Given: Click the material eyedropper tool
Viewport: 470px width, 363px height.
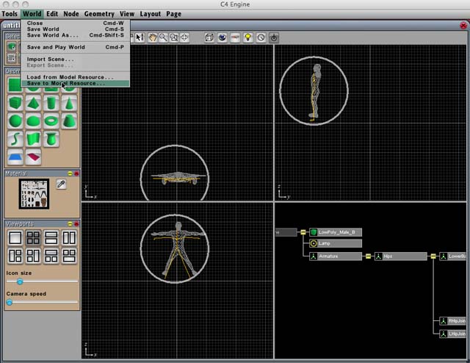Looking at the screenshot, I should click(62, 184).
